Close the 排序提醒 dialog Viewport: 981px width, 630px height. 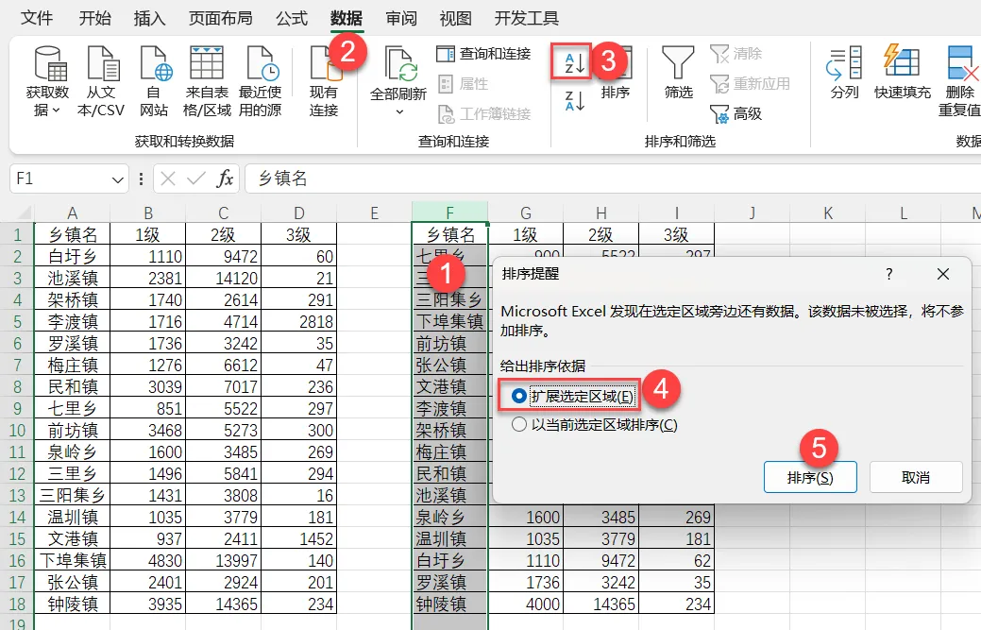pyautogui.click(x=943, y=274)
